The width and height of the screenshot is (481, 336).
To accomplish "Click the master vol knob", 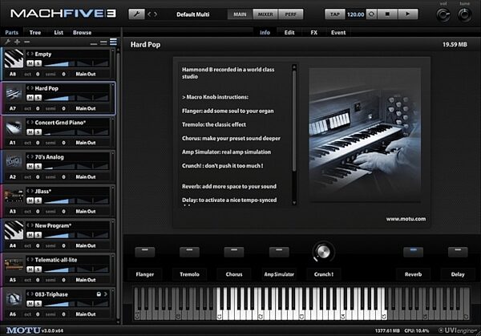I will click(x=443, y=14).
